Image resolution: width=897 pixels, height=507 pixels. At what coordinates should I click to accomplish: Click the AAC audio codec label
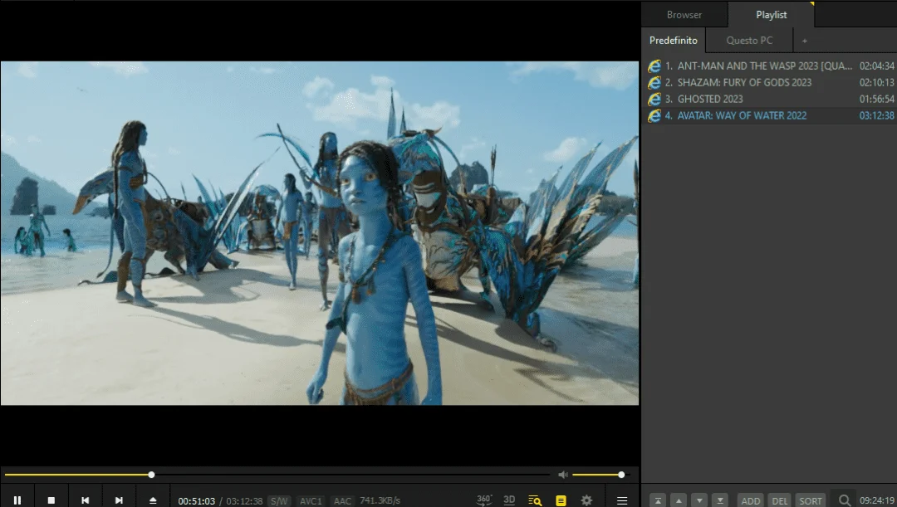(x=342, y=500)
